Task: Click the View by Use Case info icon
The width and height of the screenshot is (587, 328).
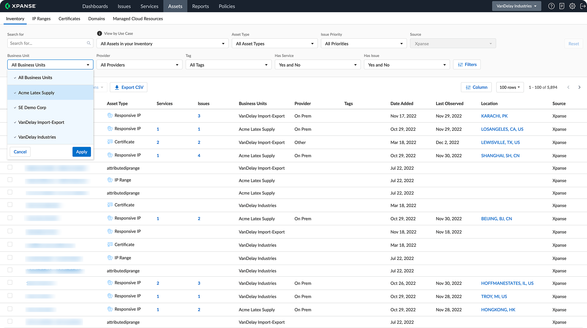Action: (x=100, y=33)
